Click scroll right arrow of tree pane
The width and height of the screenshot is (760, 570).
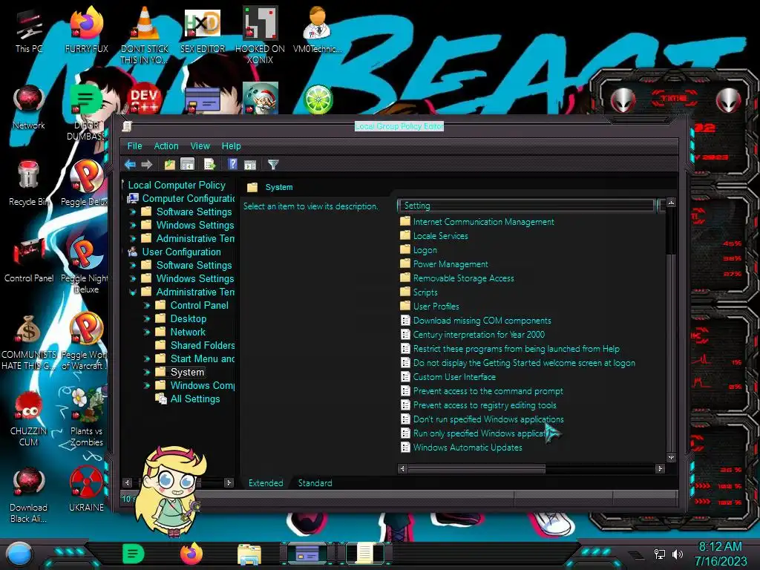point(229,482)
